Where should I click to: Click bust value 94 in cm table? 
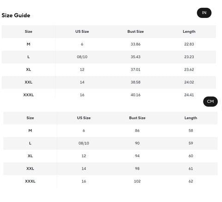(137, 156)
